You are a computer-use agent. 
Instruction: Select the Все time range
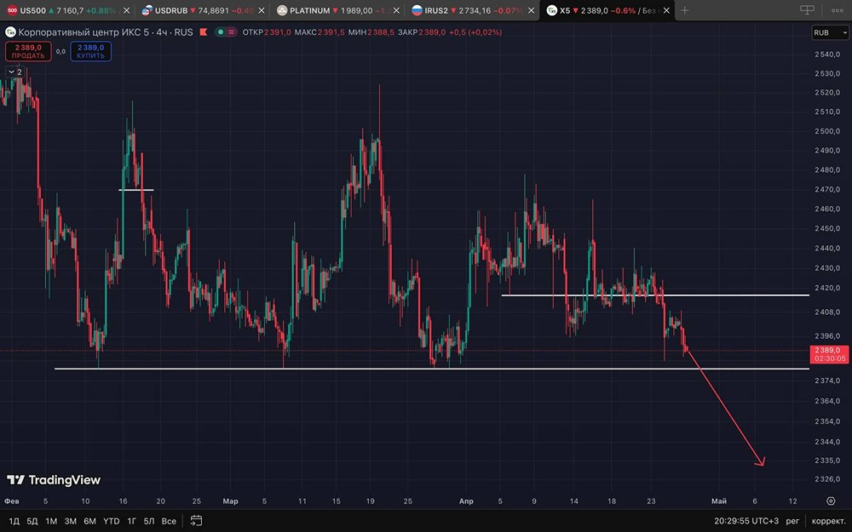point(169,521)
